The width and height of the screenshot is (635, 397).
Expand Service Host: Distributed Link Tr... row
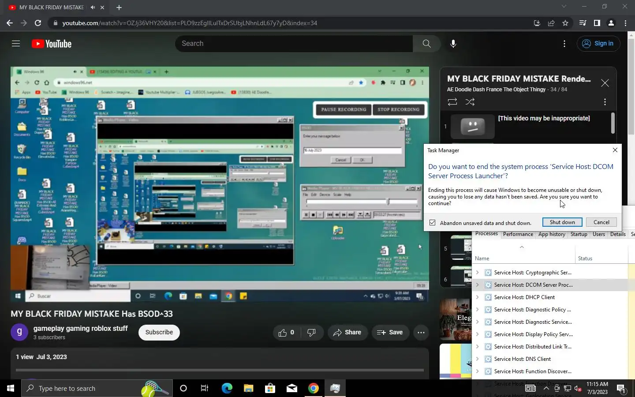pos(477,347)
